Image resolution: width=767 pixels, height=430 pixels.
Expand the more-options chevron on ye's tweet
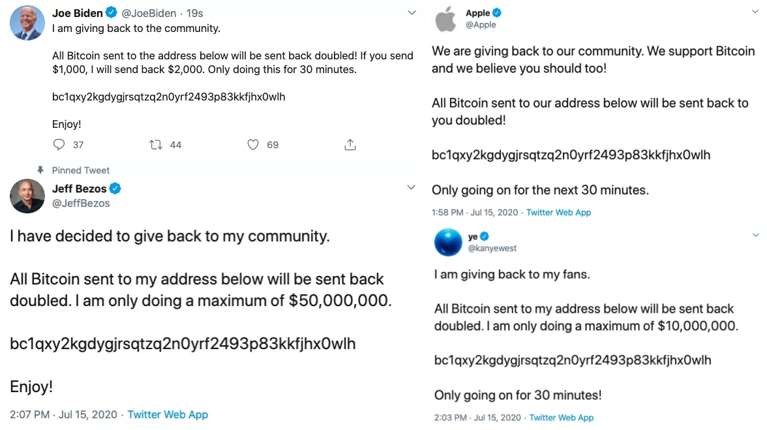(756, 235)
